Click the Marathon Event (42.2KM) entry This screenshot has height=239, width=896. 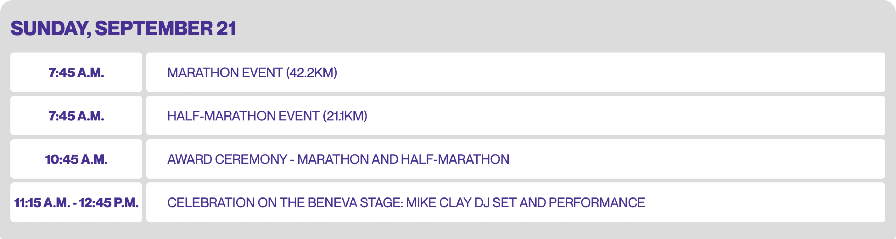click(x=252, y=73)
